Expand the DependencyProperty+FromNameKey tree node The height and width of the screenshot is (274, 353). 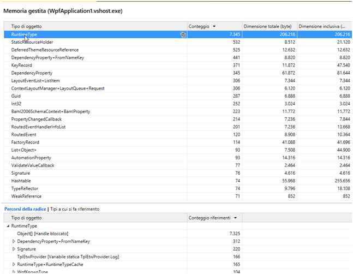(14, 241)
